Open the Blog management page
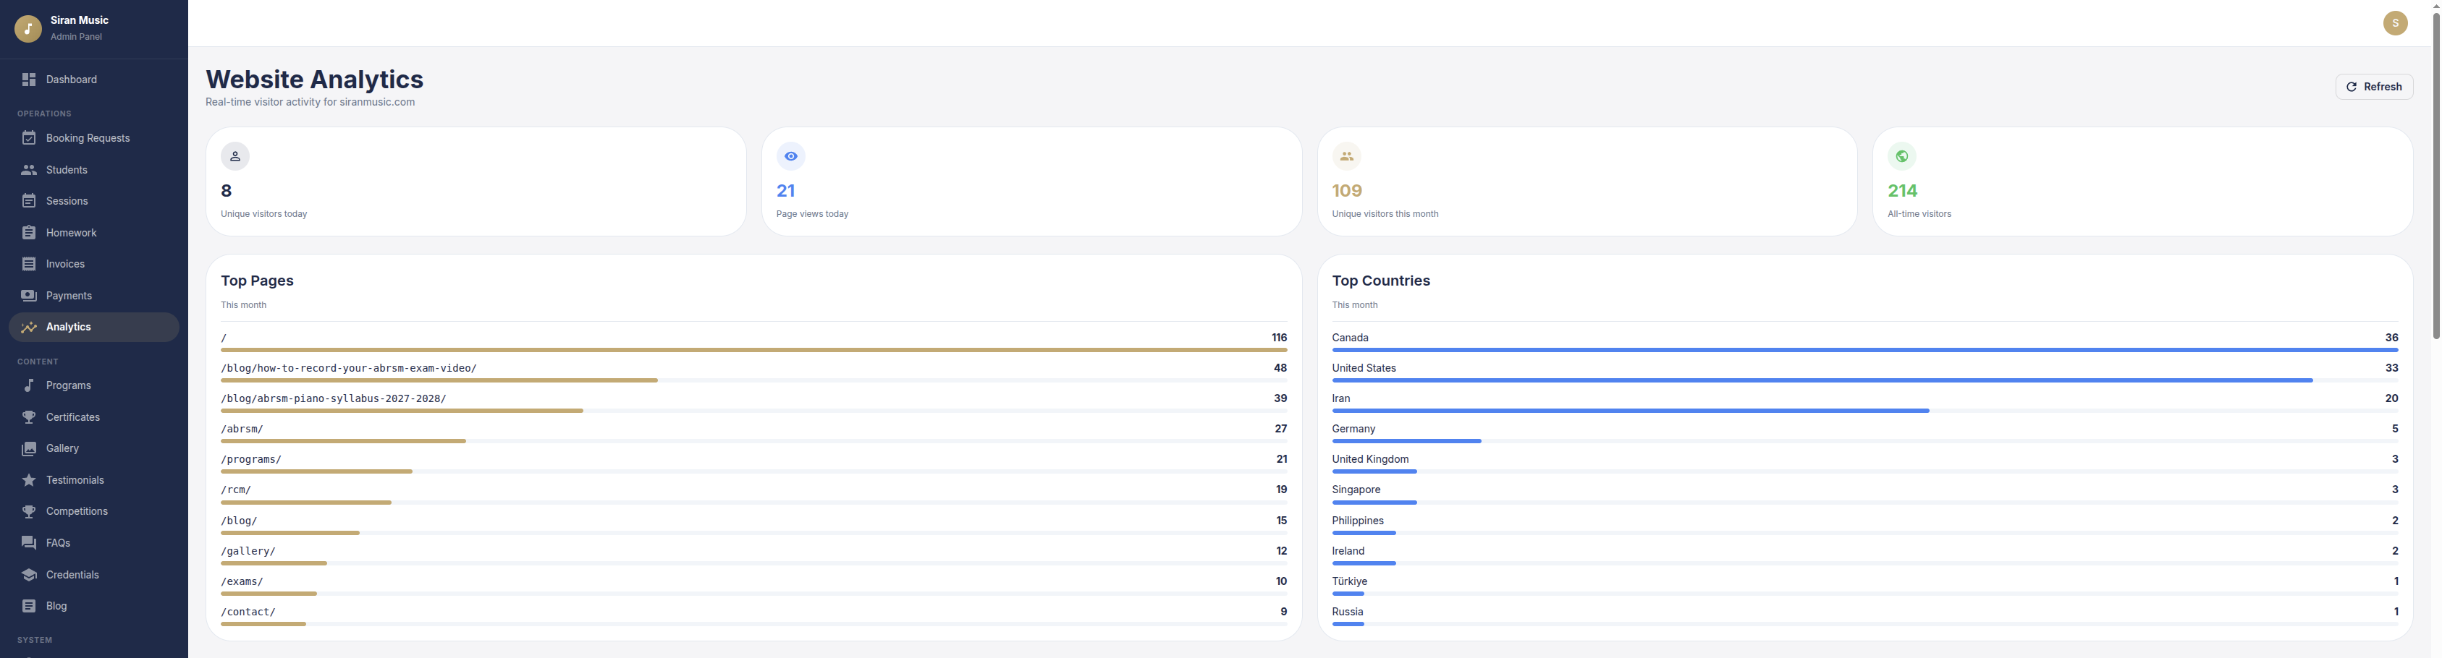Viewport: 2442px width, 658px height. (94, 606)
